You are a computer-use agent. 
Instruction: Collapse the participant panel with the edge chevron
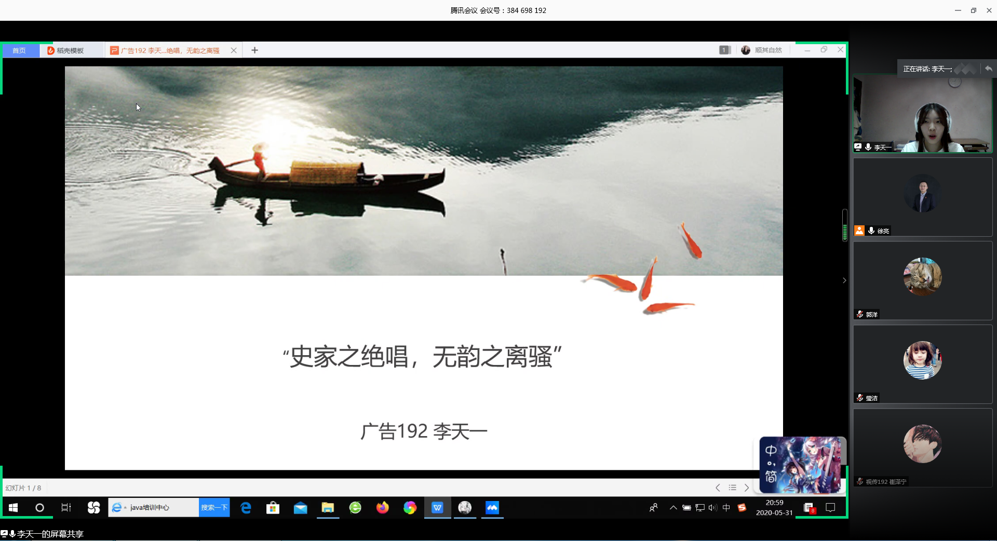844,280
